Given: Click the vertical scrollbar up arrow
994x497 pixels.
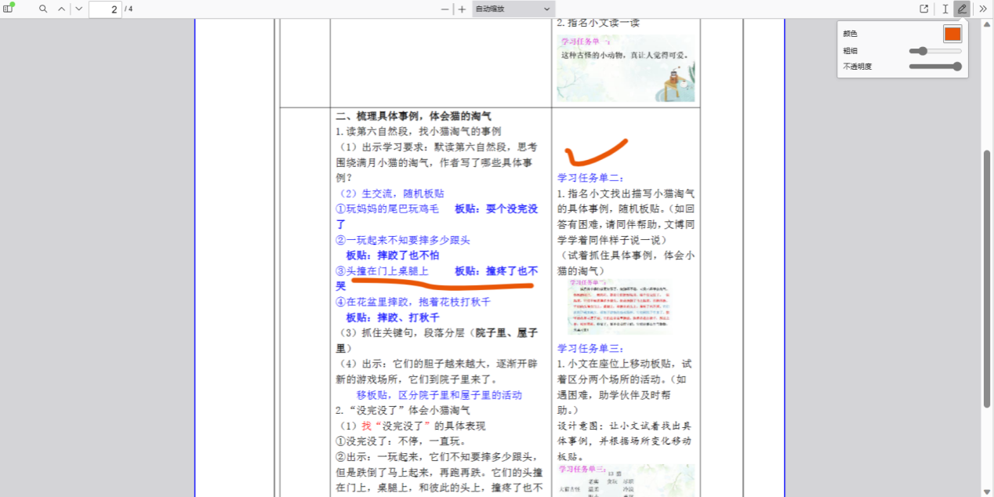Looking at the screenshot, I should pyautogui.click(x=987, y=24).
